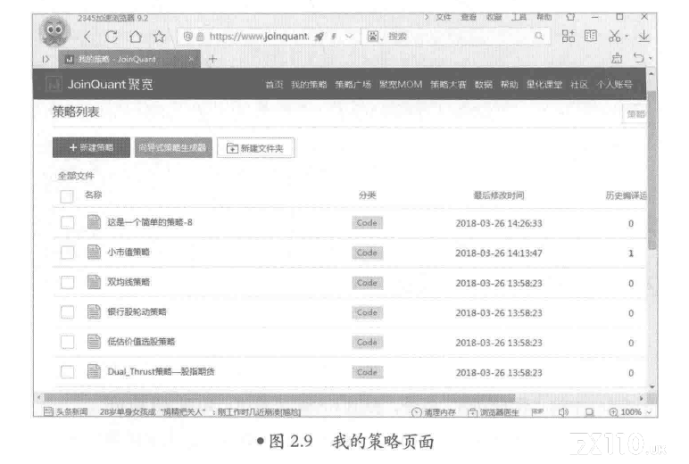
Task: Open the 个人账号 navigation item
Action: [x=614, y=85]
